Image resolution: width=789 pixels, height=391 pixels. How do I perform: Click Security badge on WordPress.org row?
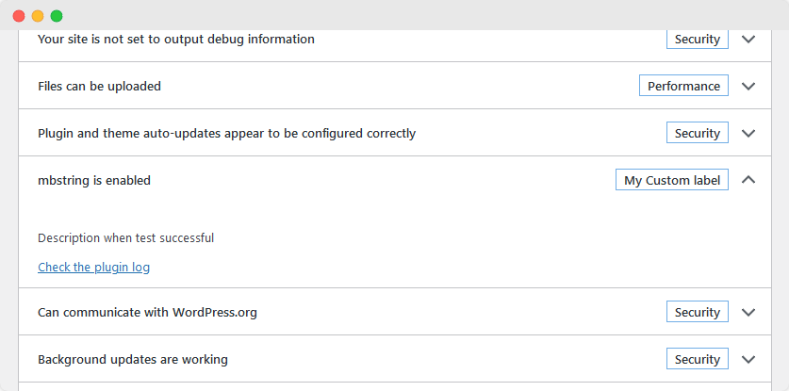click(x=697, y=313)
